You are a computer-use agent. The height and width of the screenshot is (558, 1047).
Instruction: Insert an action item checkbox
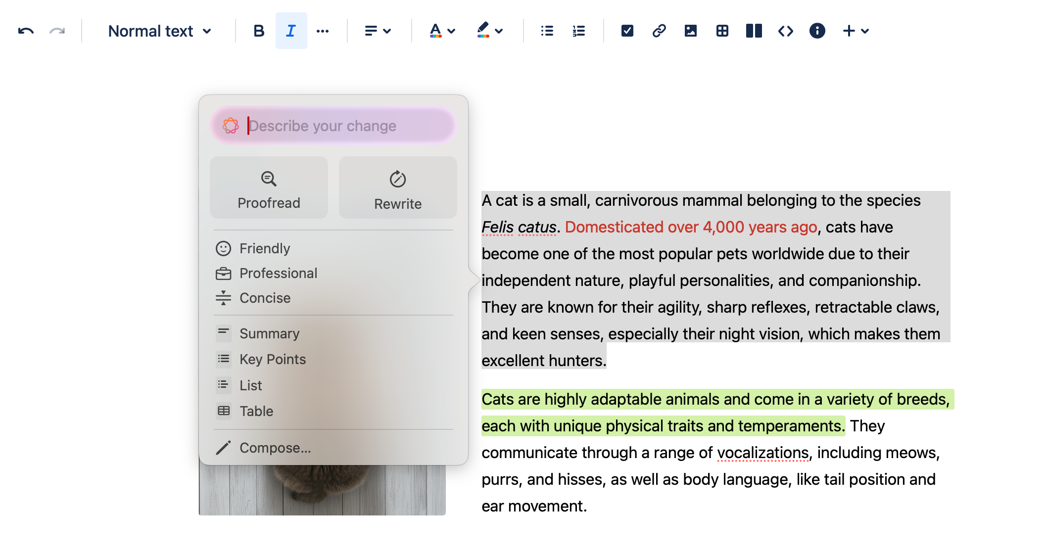pos(627,31)
